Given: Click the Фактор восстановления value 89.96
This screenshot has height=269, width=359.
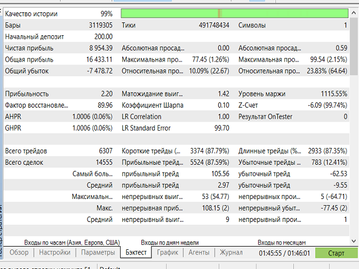Looking at the screenshot, I should click(105, 105).
